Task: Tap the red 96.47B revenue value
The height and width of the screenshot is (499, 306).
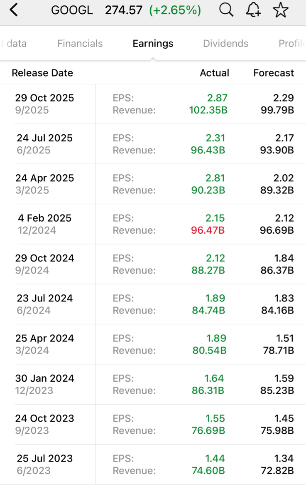Action: [x=208, y=230]
